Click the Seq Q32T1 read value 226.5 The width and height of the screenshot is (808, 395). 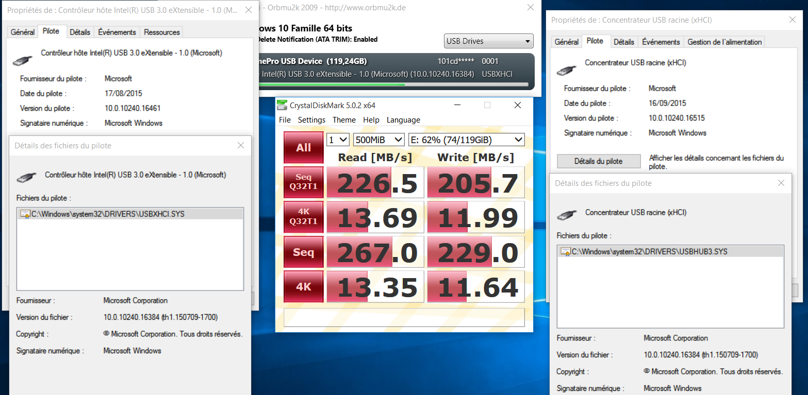[375, 182]
